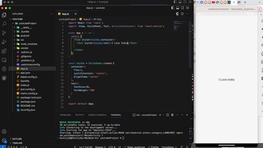
Task: Open Explorer more actions ellipsis
Action: point(51,14)
